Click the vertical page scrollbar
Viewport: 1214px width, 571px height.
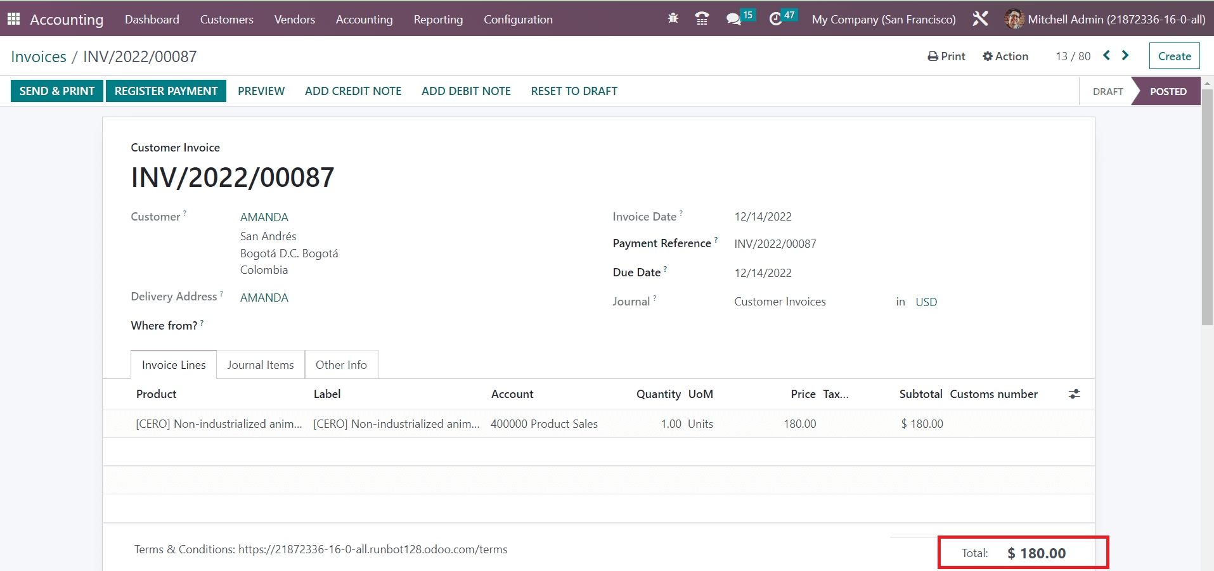click(1207, 209)
